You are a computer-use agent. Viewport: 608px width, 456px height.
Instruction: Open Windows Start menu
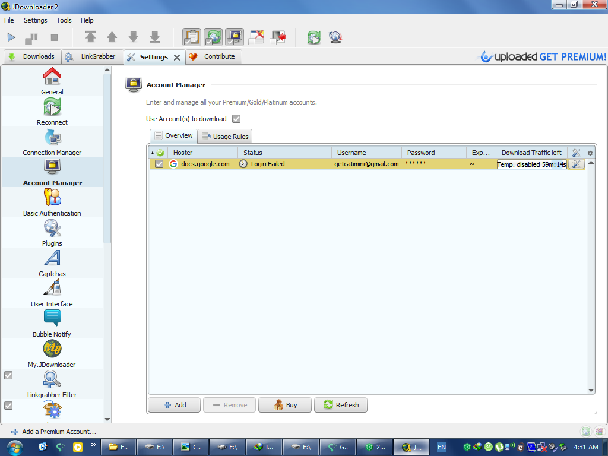pyautogui.click(x=14, y=448)
